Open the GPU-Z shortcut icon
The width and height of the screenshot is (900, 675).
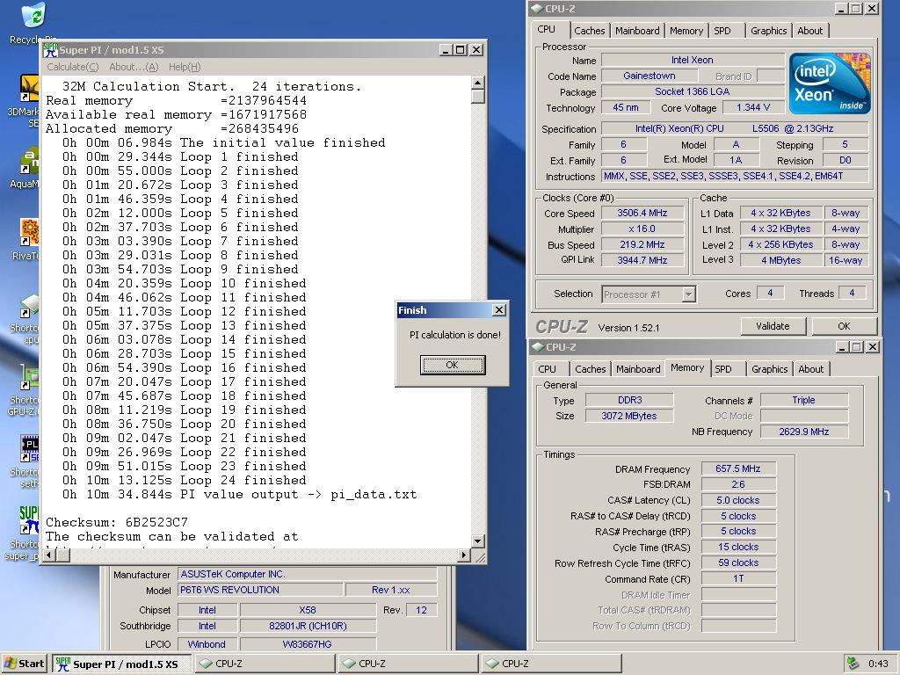(29, 377)
